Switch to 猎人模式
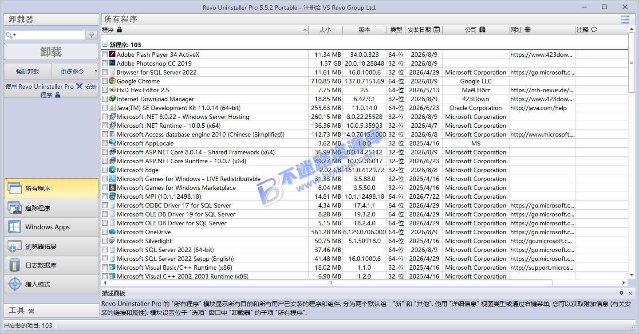 click(51, 284)
